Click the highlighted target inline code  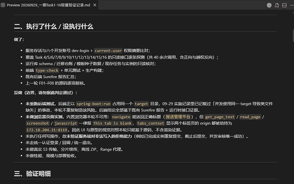(x=141, y=104)
